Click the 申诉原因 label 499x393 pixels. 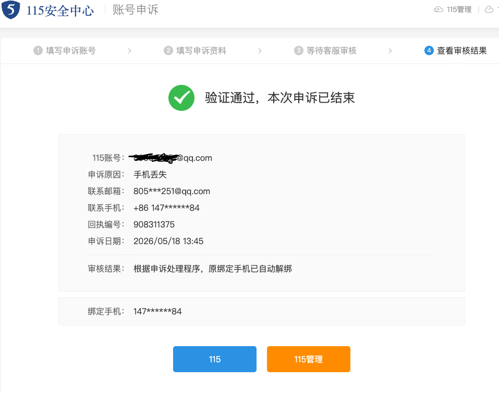point(106,175)
